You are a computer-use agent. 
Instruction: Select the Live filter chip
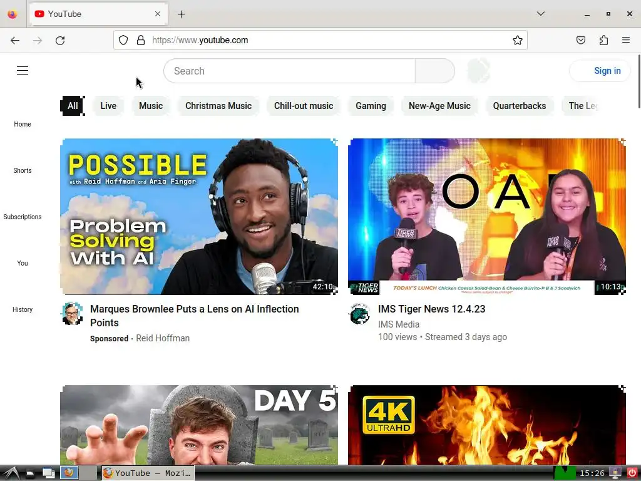tap(108, 106)
